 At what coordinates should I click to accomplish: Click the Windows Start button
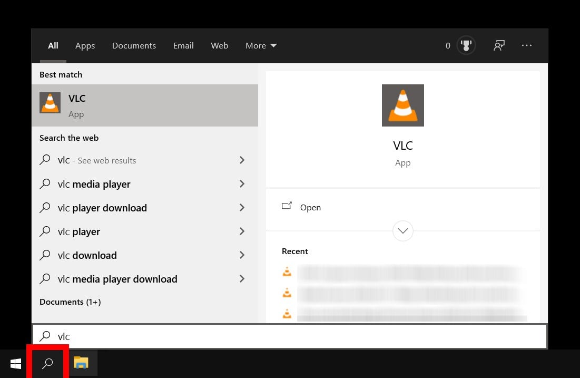point(16,363)
